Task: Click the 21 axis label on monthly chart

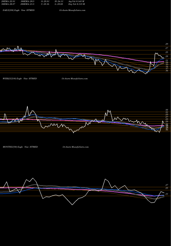Action: 167,194
